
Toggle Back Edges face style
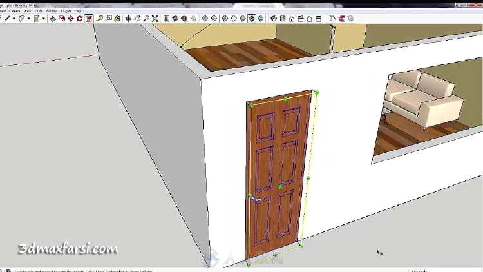(x=214, y=19)
